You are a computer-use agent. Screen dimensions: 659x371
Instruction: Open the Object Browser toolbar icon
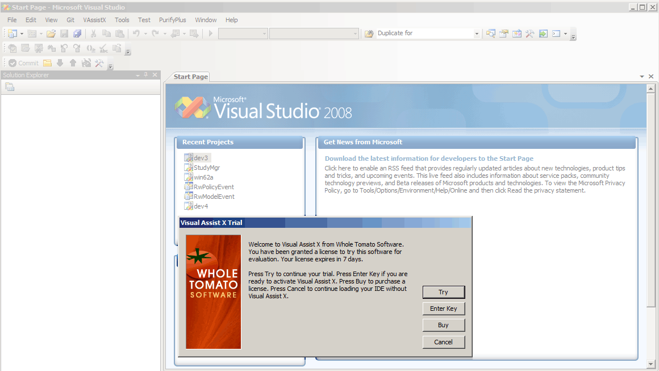[x=516, y=34]
